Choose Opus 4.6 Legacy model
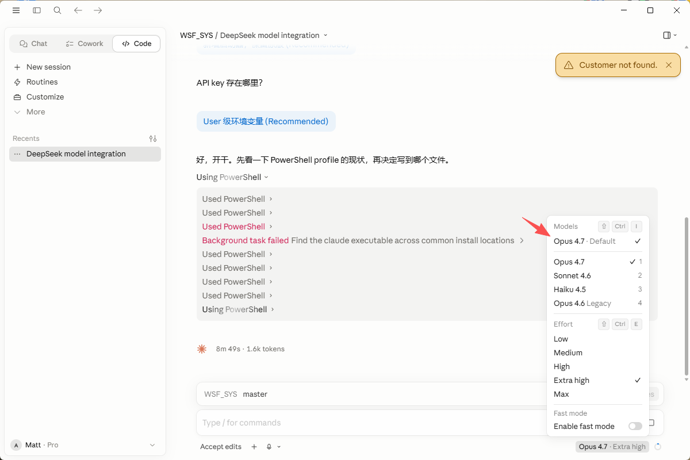 [597, 304]
